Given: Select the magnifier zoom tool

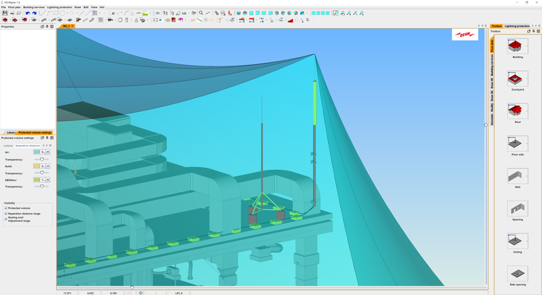Looking at the screenshot, I should click(201, 13).
